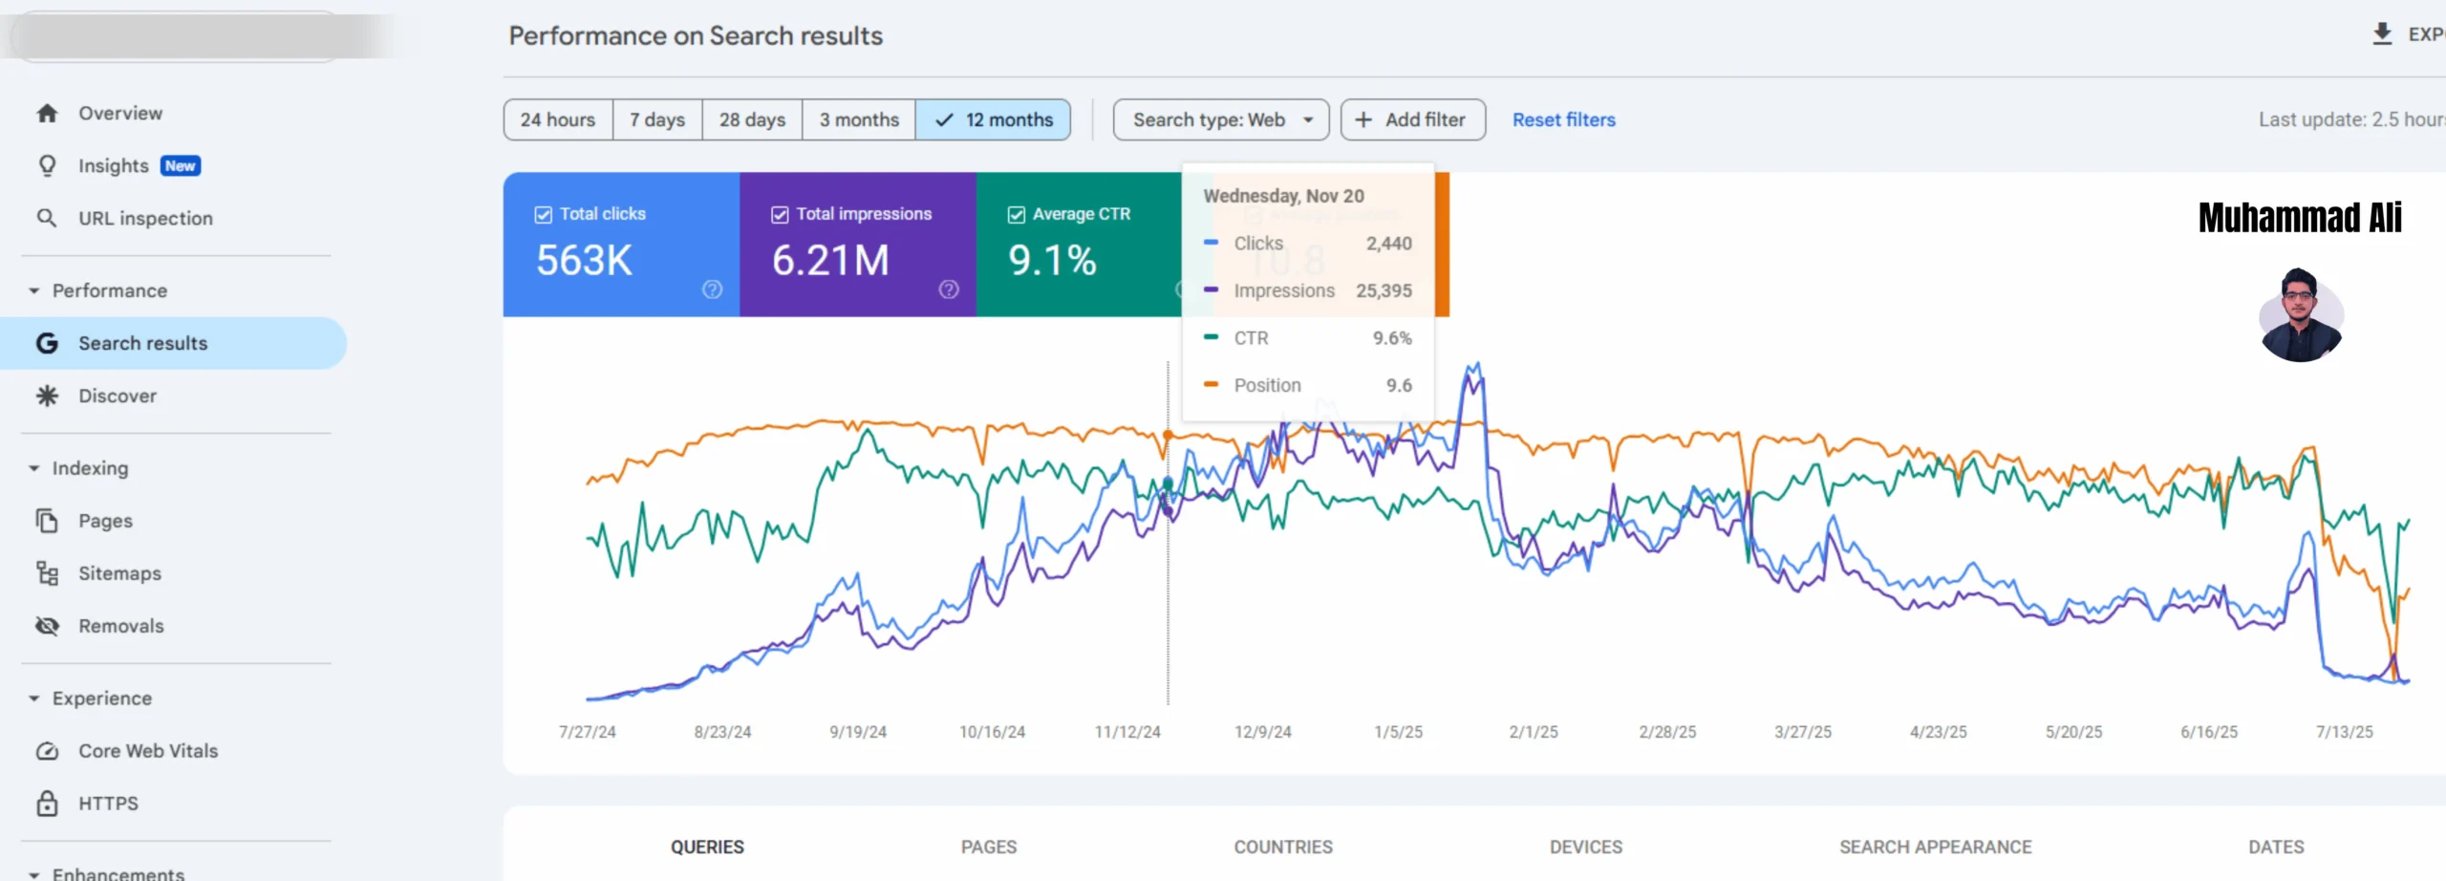Switch to the PAGES tab
This screenshot has width=2446, height=881.
(x=988, y=847)
